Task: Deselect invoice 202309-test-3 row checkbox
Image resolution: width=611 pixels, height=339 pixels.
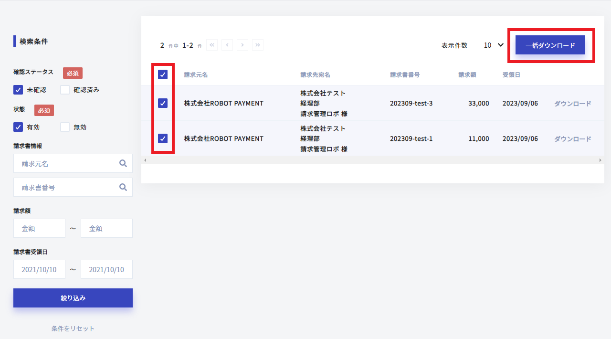Action: [163, 103]
